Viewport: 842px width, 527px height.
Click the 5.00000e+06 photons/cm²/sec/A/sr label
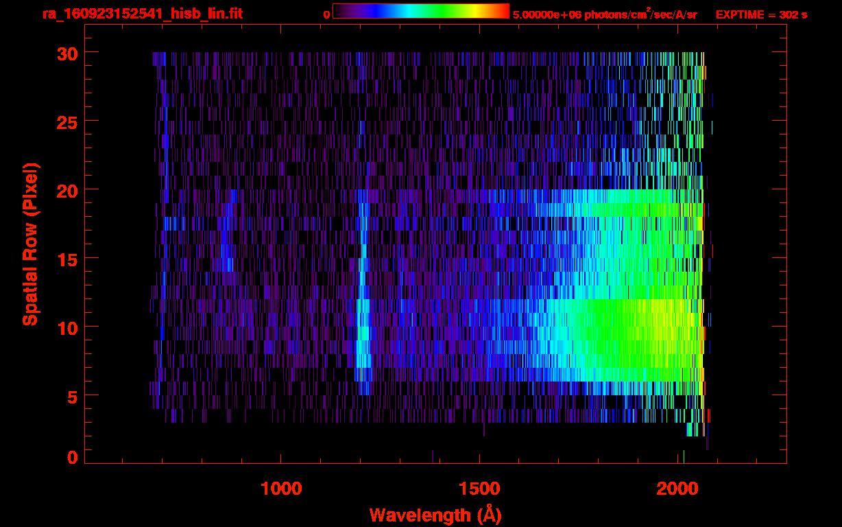tap(605, 14)
